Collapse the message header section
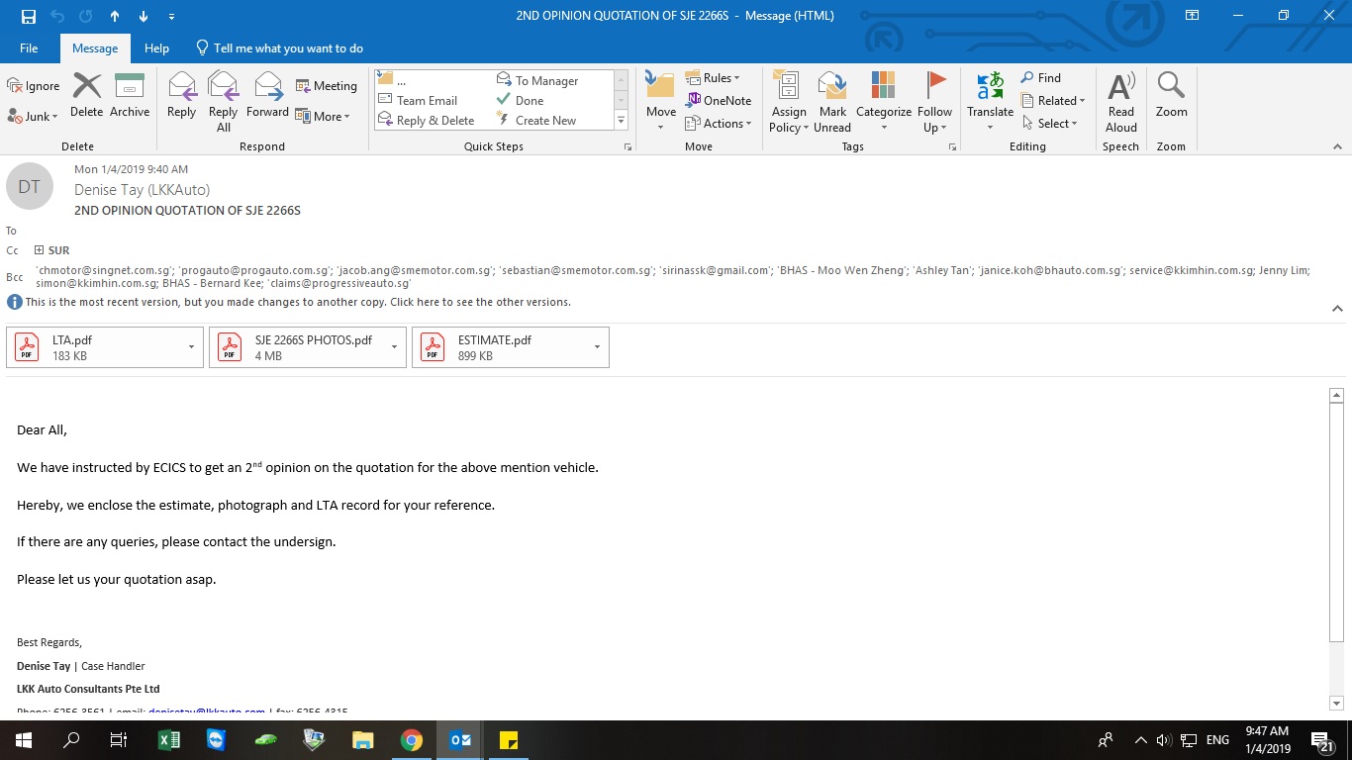Image resolution: width=1352 pixels, height=760 pixels. coord(1337,309)
